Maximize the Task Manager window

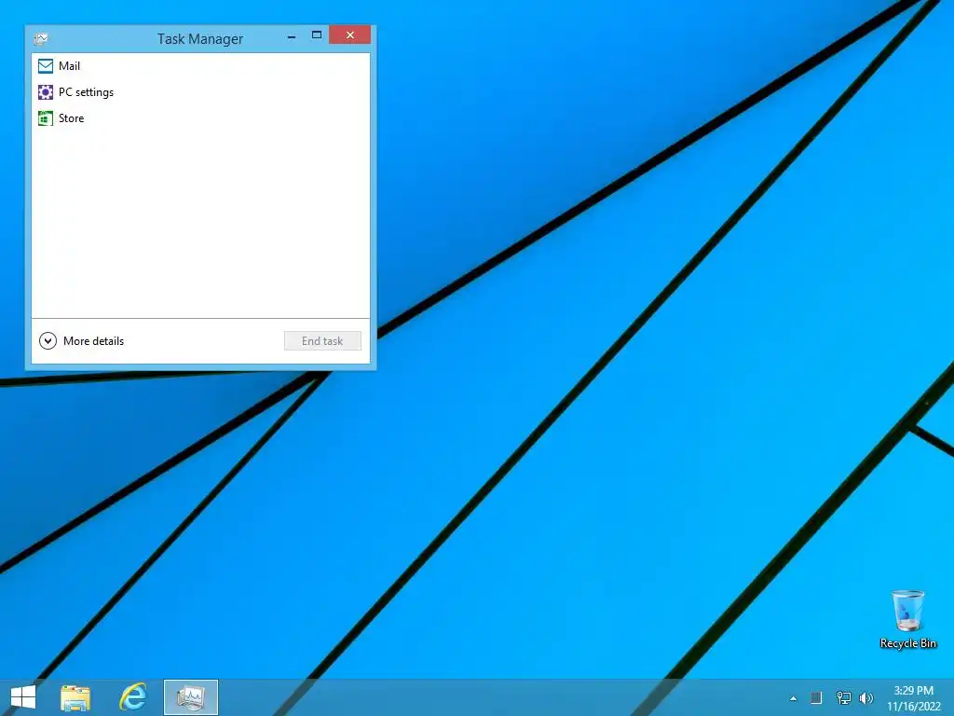317,35
